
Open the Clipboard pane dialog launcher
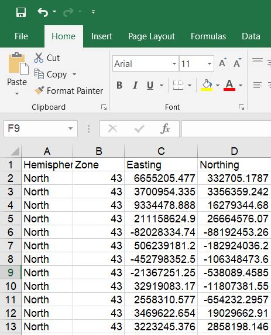[104, 107]
